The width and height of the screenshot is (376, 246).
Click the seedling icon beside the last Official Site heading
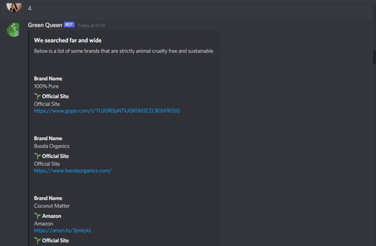37,240
